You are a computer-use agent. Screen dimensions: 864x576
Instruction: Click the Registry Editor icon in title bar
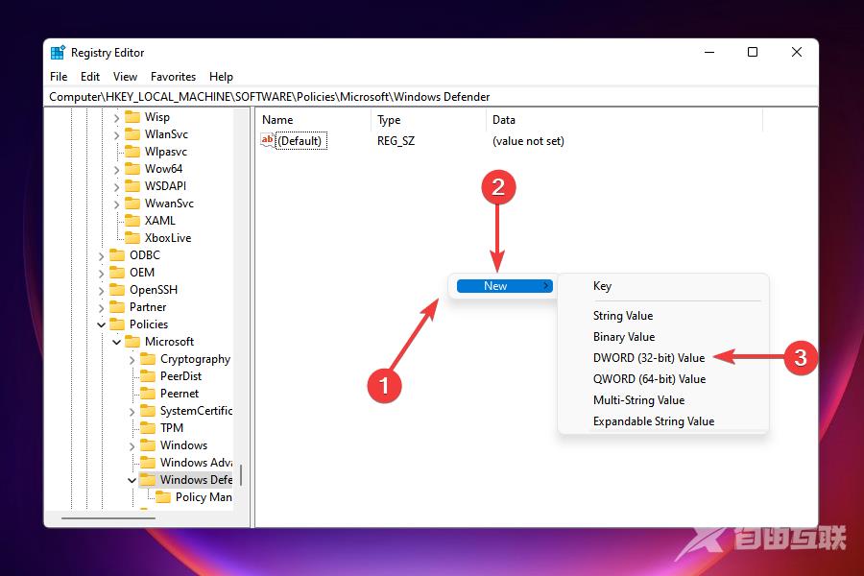coord(58,52)
